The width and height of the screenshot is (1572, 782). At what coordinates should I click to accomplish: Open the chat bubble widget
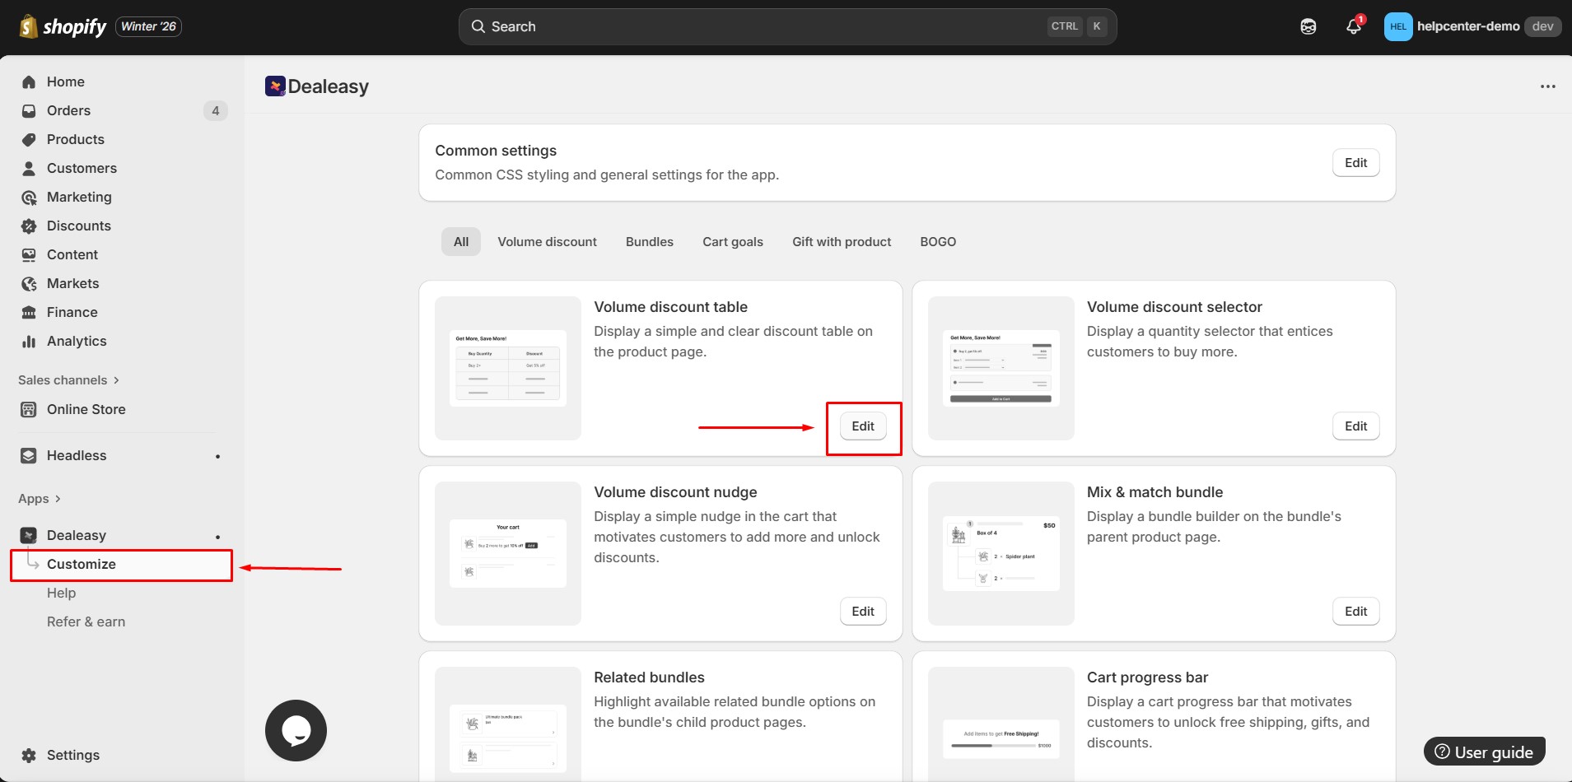(x=296, y=730)
